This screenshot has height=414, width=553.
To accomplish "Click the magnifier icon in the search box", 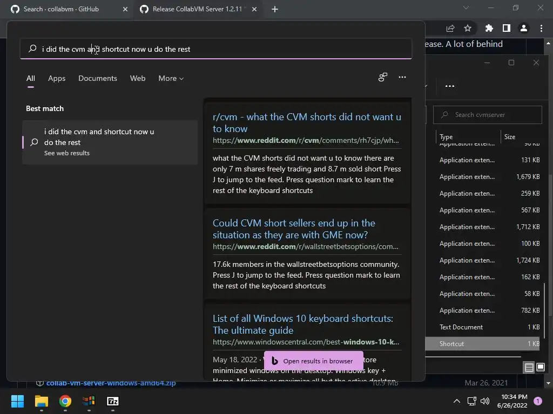I will tap(32, 49).
